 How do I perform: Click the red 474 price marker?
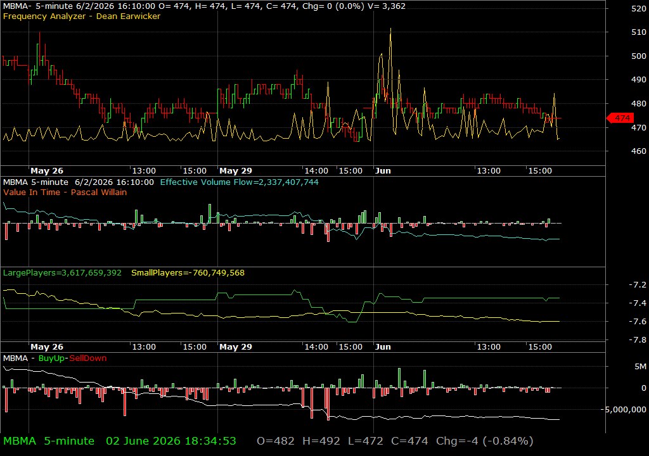coord(620,118)
